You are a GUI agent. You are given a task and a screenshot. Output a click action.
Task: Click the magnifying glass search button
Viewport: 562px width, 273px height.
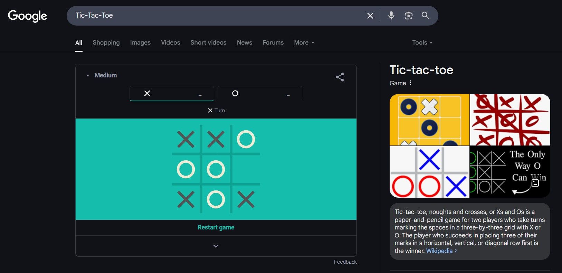(425, 16)
